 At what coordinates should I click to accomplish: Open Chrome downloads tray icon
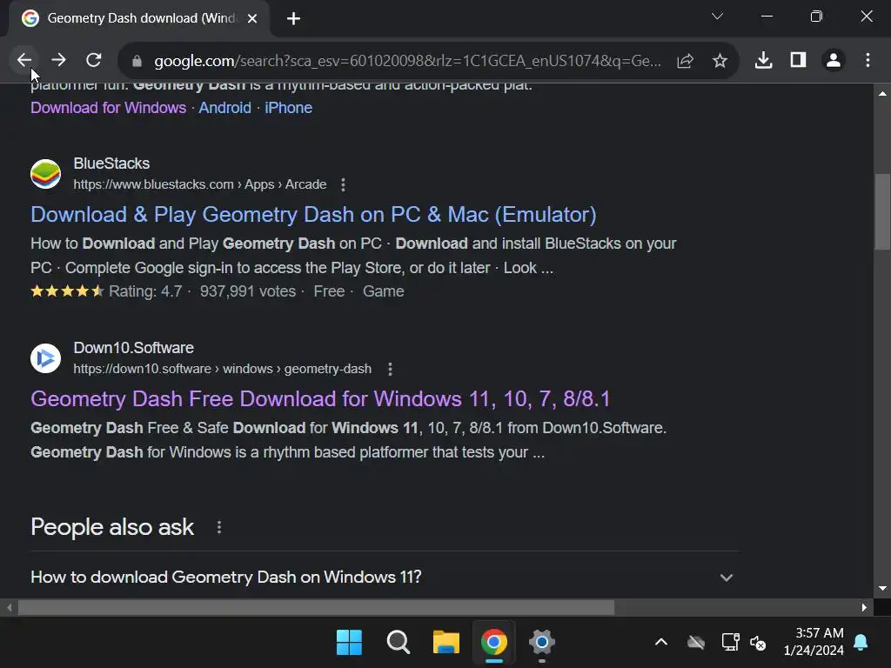click(763, 60)
